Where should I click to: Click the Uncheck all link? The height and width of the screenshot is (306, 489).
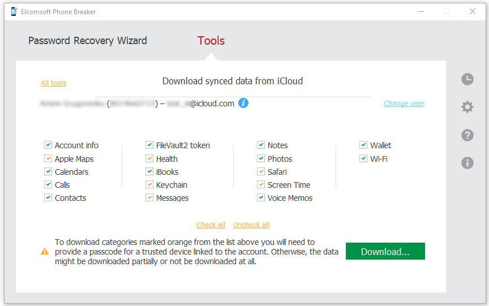251,225
